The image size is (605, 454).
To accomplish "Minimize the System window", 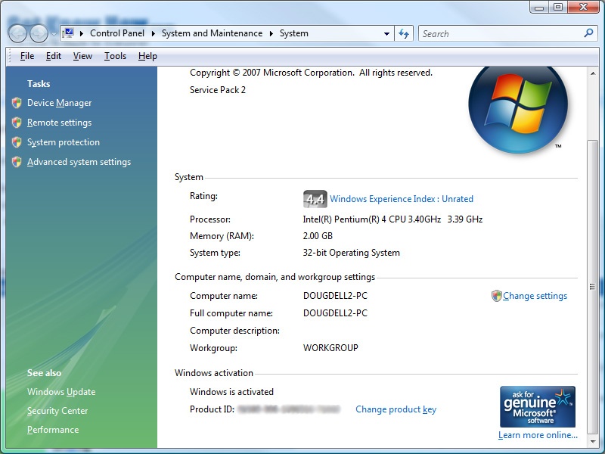I will pyautogui.click(x=539, y=7).
